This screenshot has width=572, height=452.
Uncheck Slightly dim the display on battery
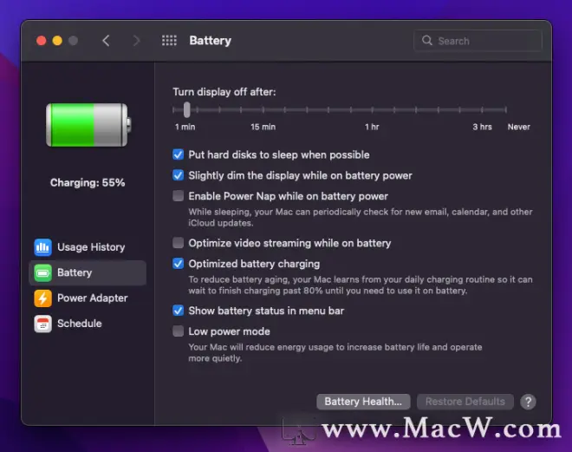pyautogui.click(x=178, y=175)
